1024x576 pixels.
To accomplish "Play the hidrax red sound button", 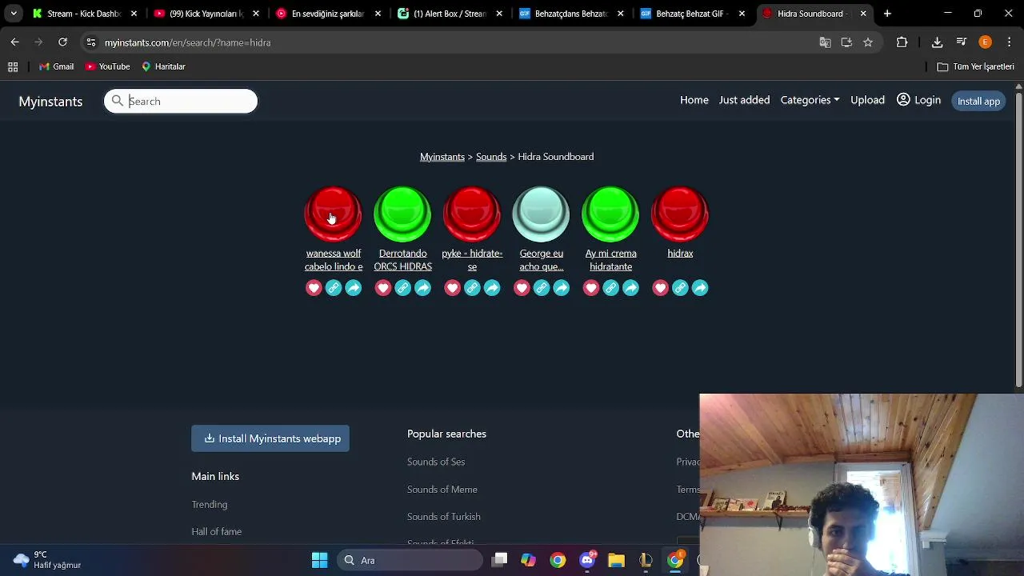I will coord(680,214).
